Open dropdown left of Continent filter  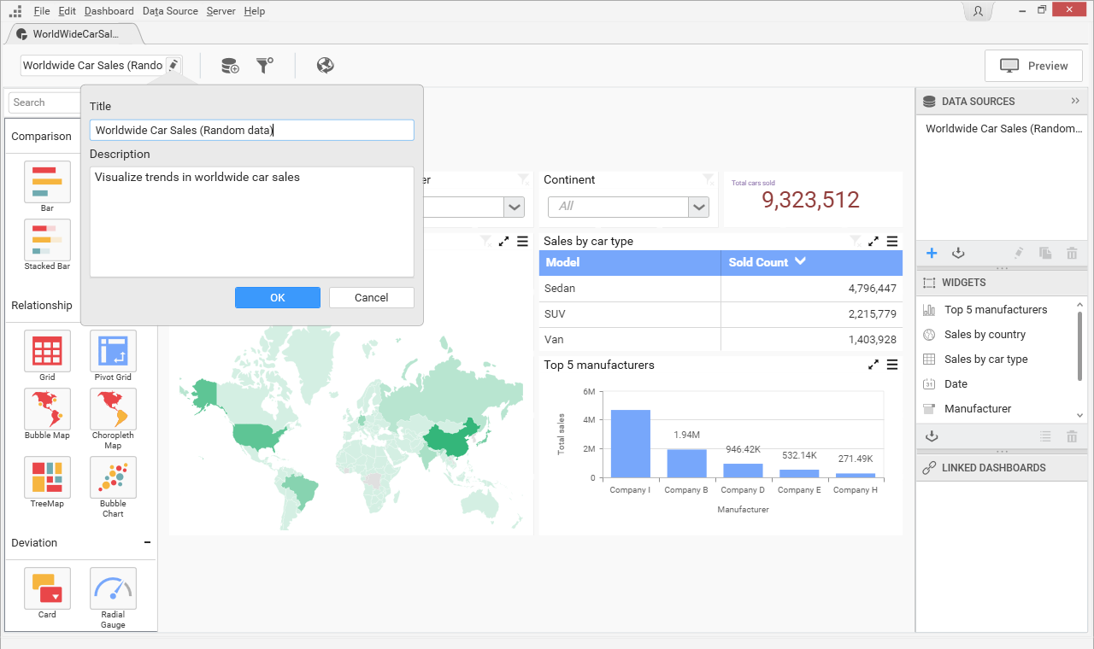pos(515,207)
